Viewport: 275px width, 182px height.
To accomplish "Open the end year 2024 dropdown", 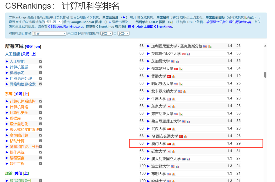I will pos(123,33).
